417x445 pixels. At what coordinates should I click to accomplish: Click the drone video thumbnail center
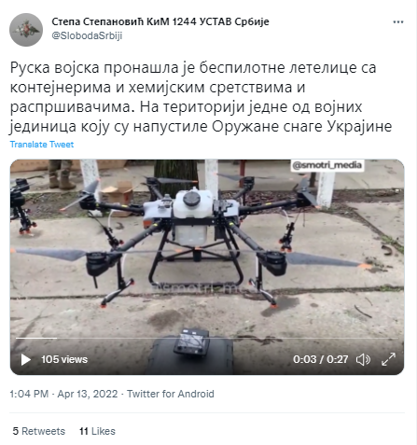point(207,267)
